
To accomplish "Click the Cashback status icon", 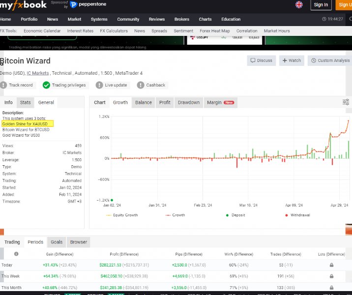I will pos(140,85).
